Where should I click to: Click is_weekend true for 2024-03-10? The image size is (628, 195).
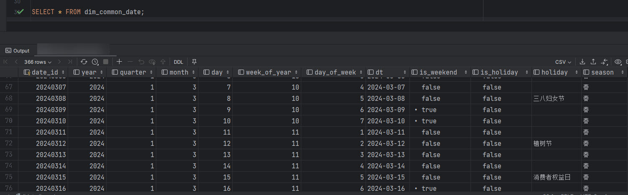(x=429, y=121)
